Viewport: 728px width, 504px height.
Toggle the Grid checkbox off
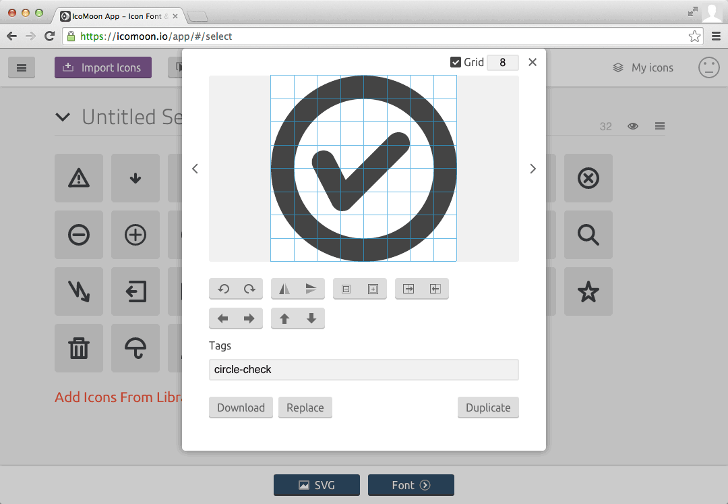click(x=456, y=61)
